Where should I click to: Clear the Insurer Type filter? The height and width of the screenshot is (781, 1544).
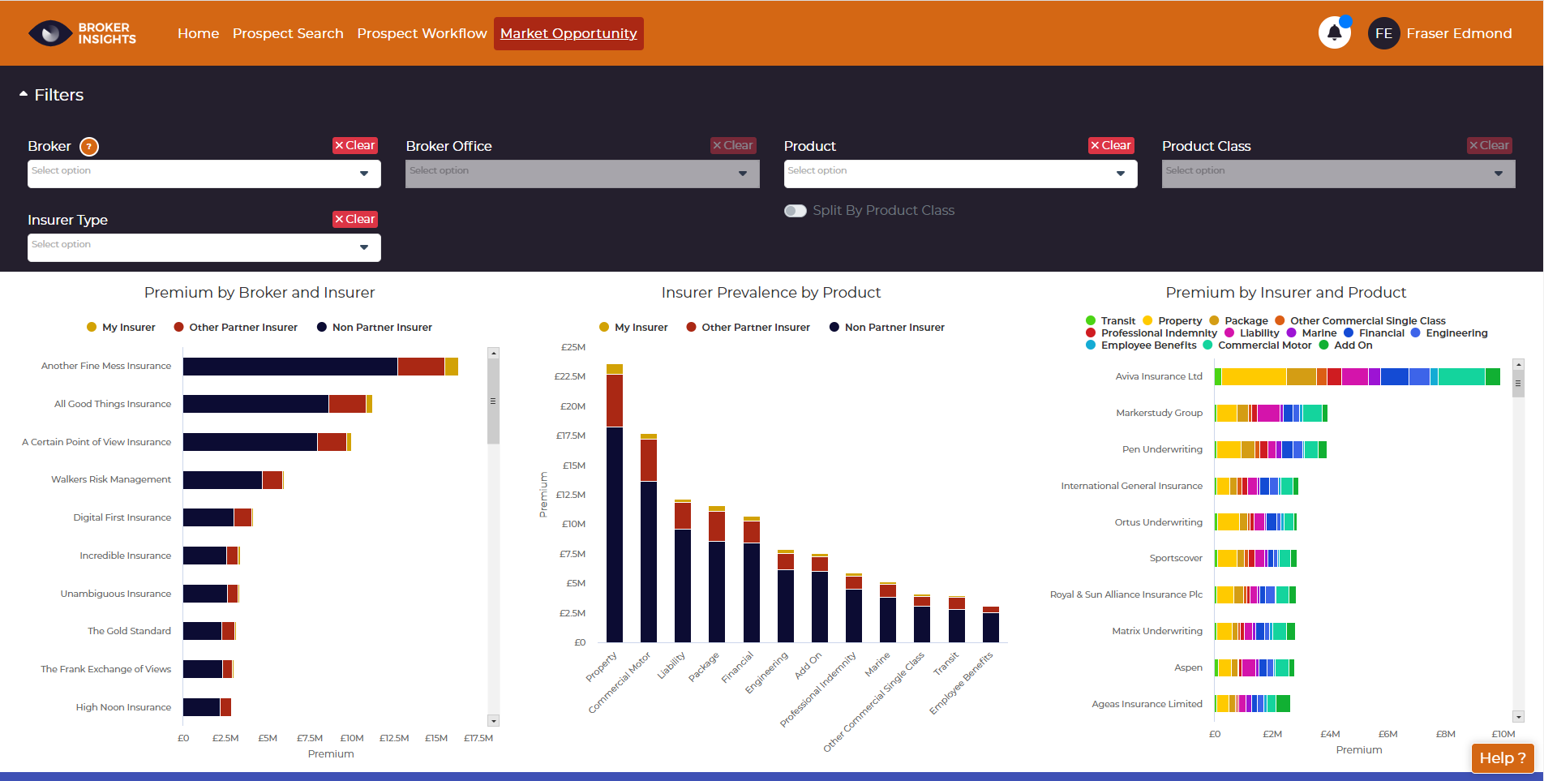(x=355, y=219)
